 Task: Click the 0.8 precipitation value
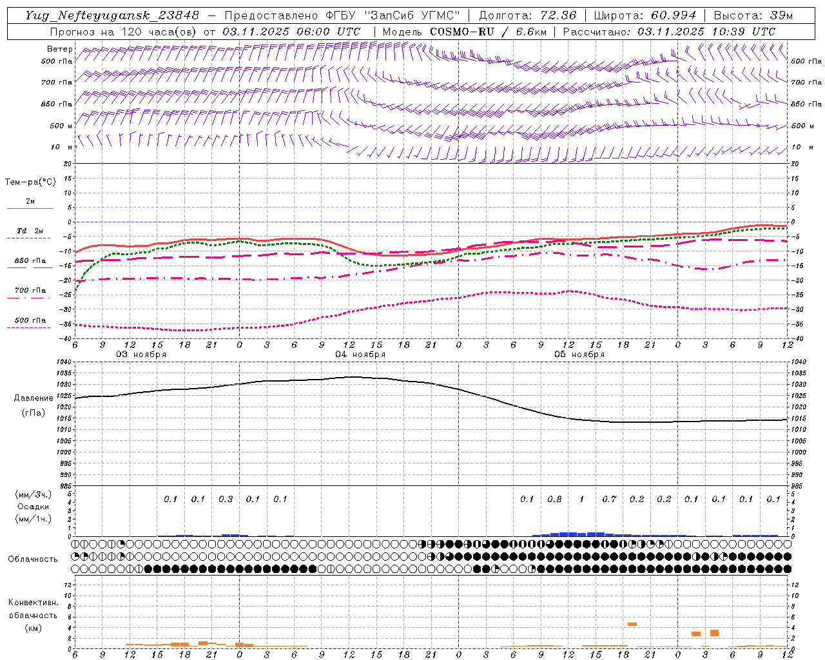point(554,499)
